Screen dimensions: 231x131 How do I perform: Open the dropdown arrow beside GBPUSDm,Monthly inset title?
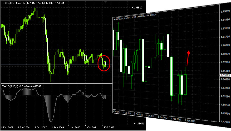114,19
